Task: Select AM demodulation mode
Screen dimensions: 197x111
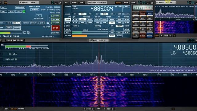Action: [75, 14]
